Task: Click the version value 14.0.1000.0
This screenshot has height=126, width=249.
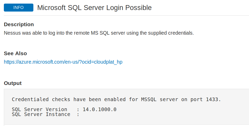Action: pos(100,109)
